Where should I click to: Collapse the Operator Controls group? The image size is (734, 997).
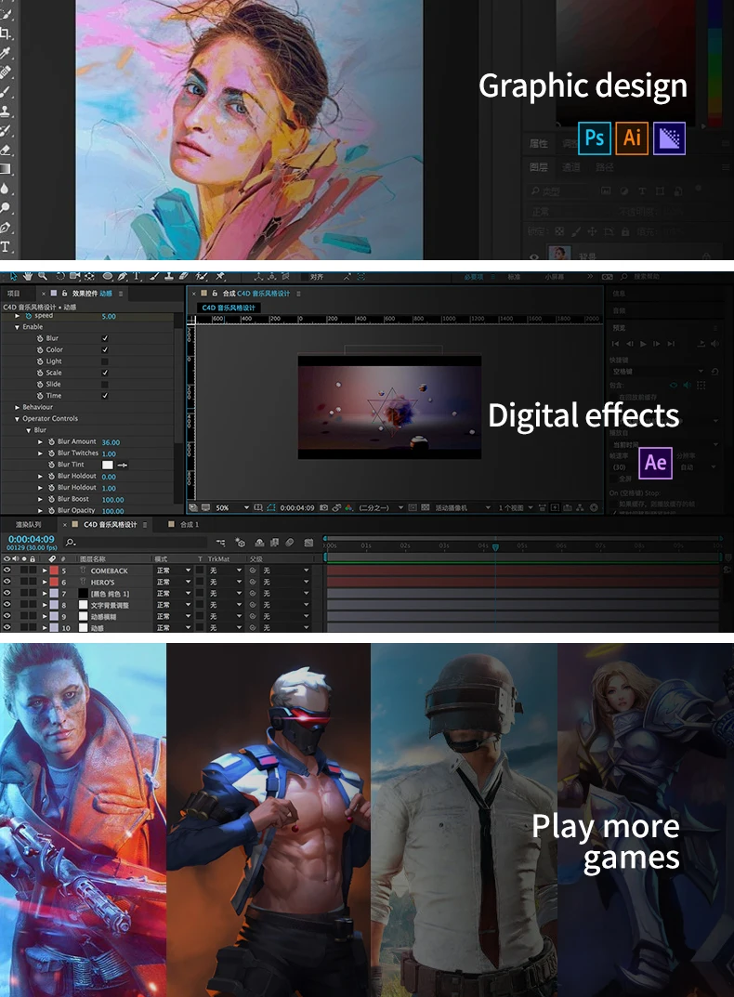coord(17,419)
